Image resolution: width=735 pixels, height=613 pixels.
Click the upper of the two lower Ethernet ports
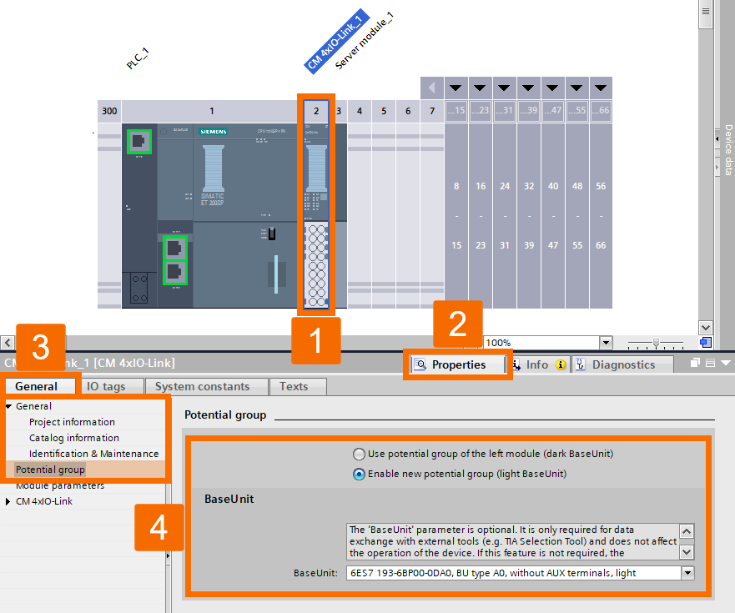[x=175, y=249]
